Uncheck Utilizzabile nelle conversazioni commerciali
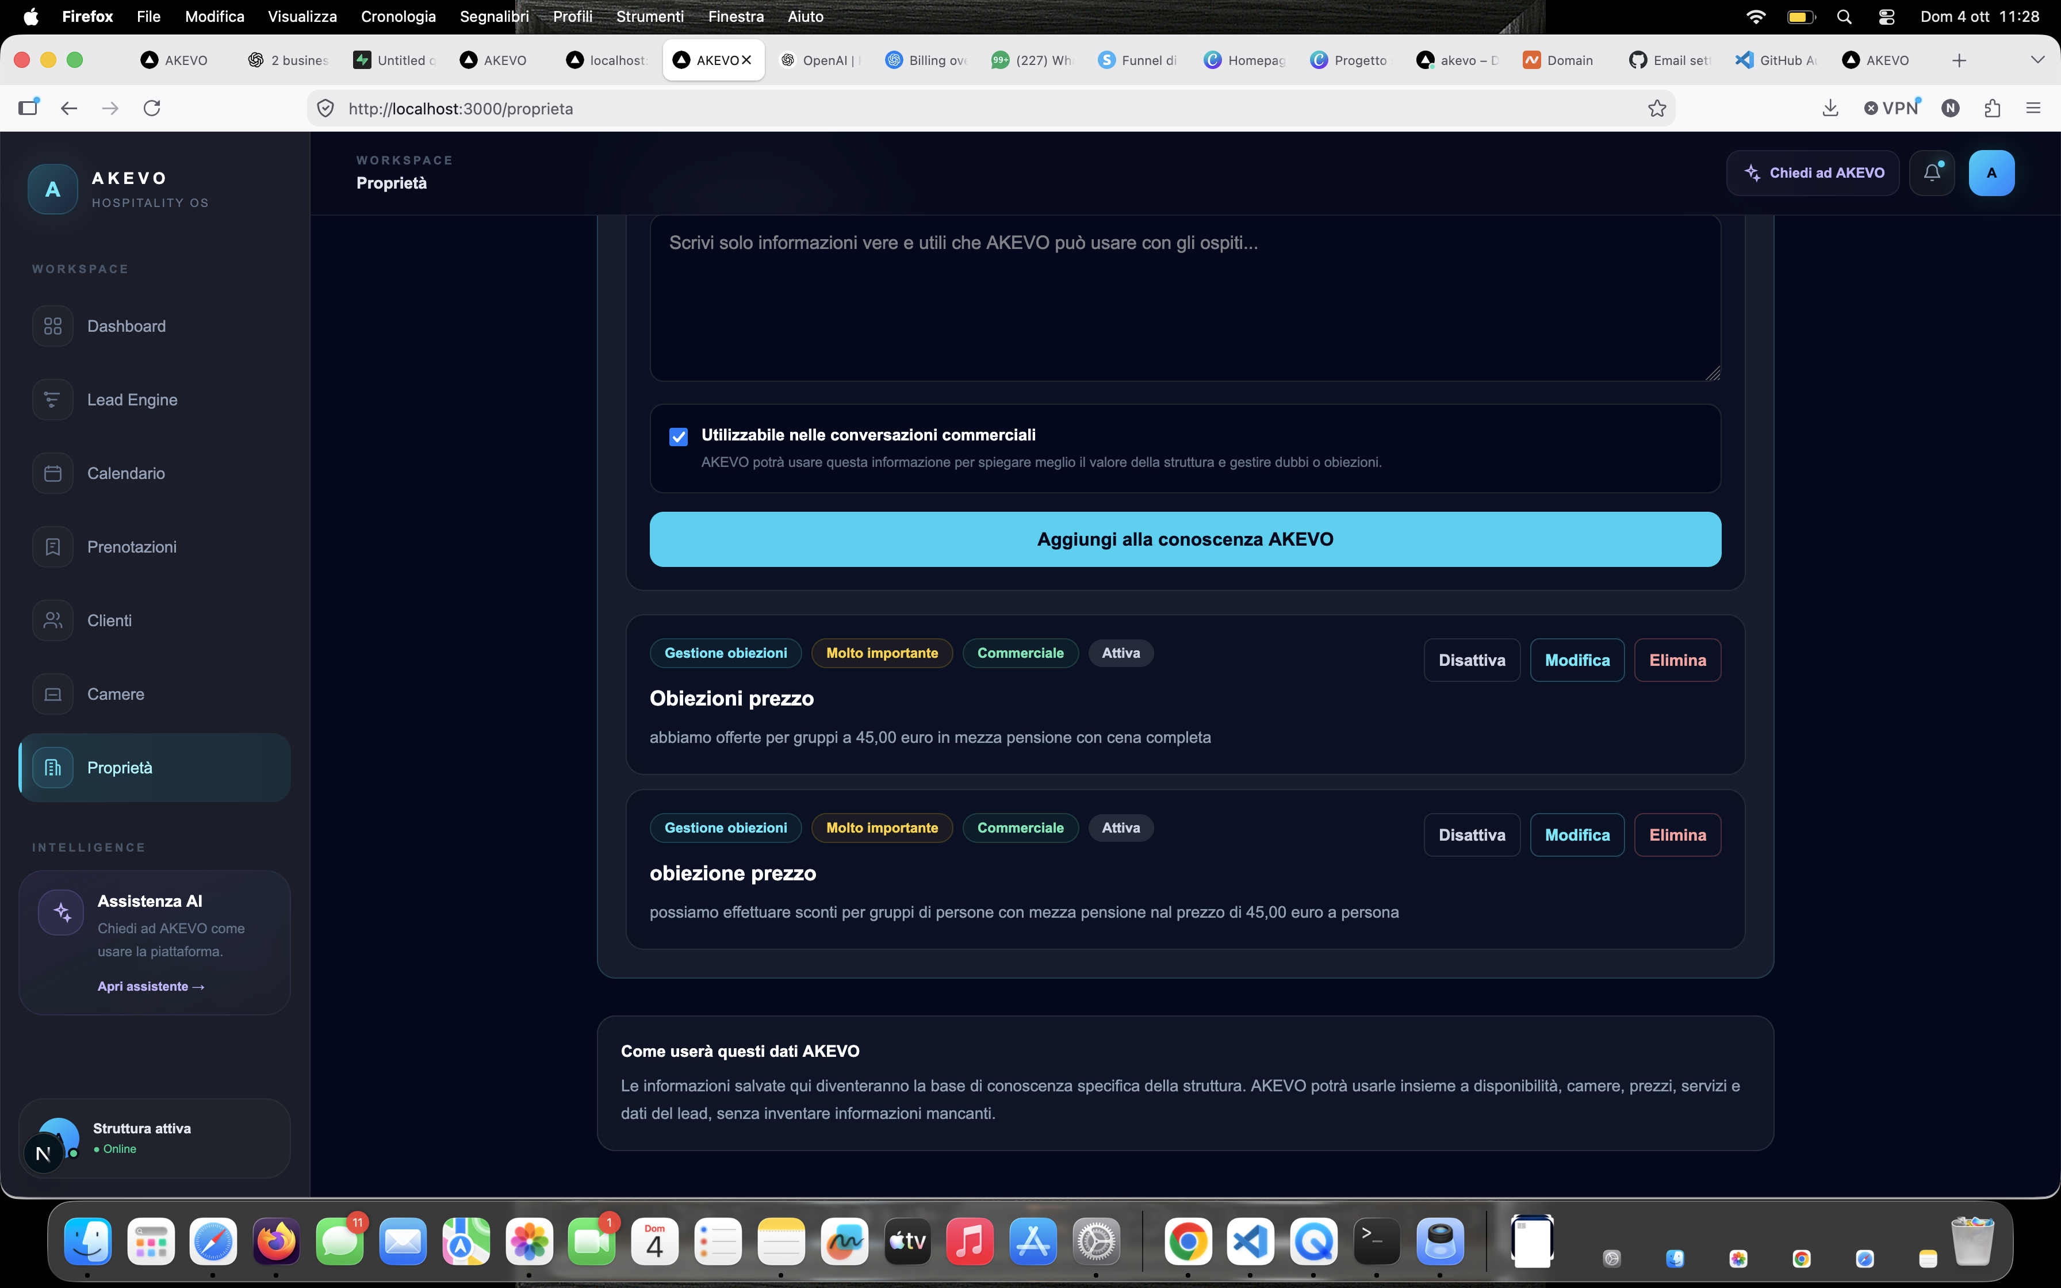Image resolution: width=2061 pixels, height=1288 pixels. 678,437
